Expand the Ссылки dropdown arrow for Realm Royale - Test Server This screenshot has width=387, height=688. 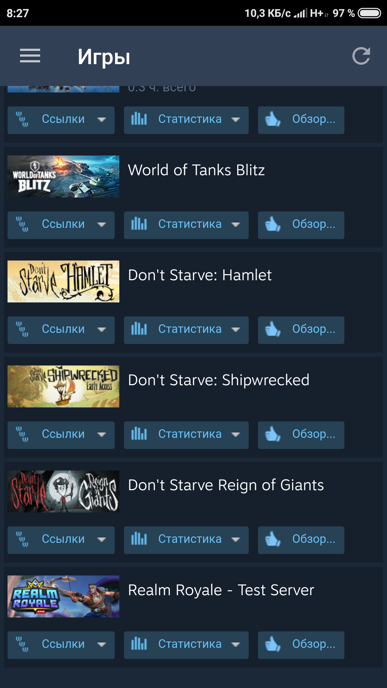(x=102, y=645)
